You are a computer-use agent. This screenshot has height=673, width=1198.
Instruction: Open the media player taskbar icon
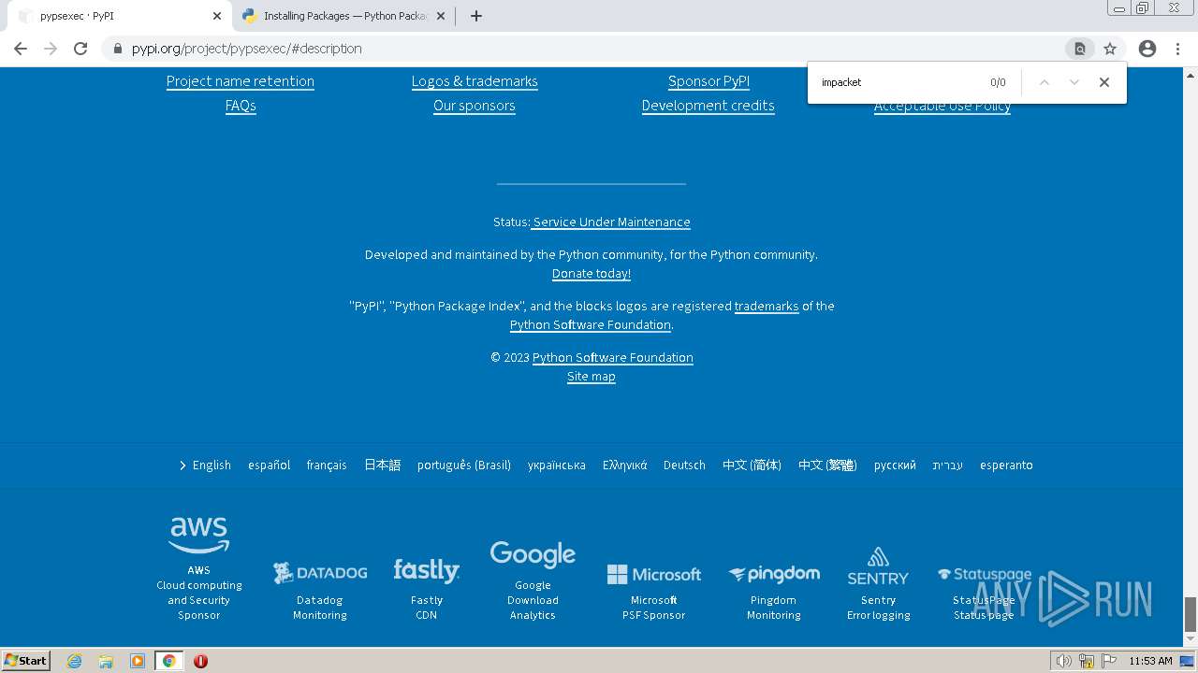138,661
